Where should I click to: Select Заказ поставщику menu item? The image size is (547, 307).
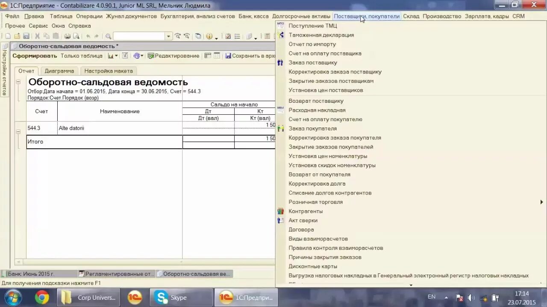click(410, 63)
